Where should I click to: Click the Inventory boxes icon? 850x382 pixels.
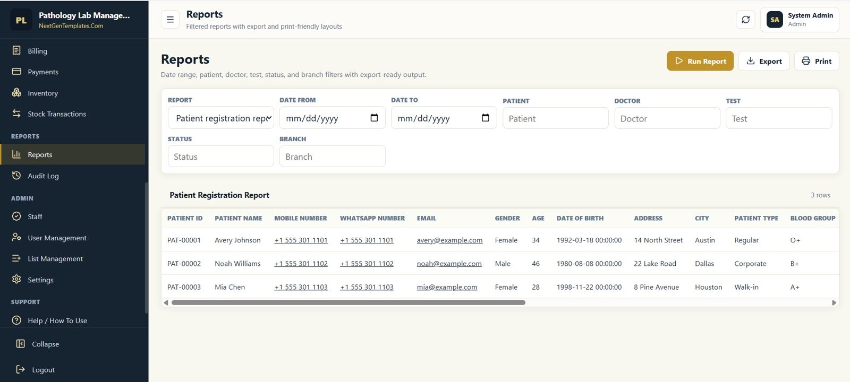point(16,92)
